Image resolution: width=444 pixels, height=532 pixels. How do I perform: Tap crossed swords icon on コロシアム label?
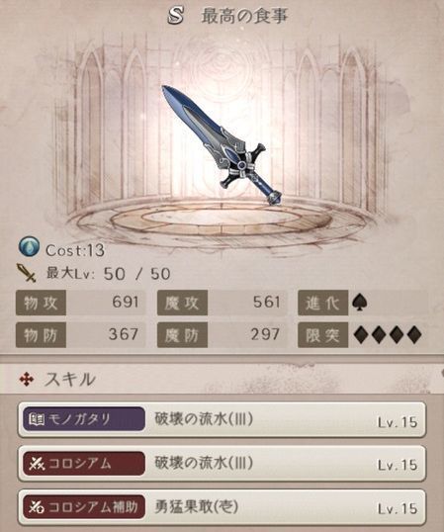(37, 464)
